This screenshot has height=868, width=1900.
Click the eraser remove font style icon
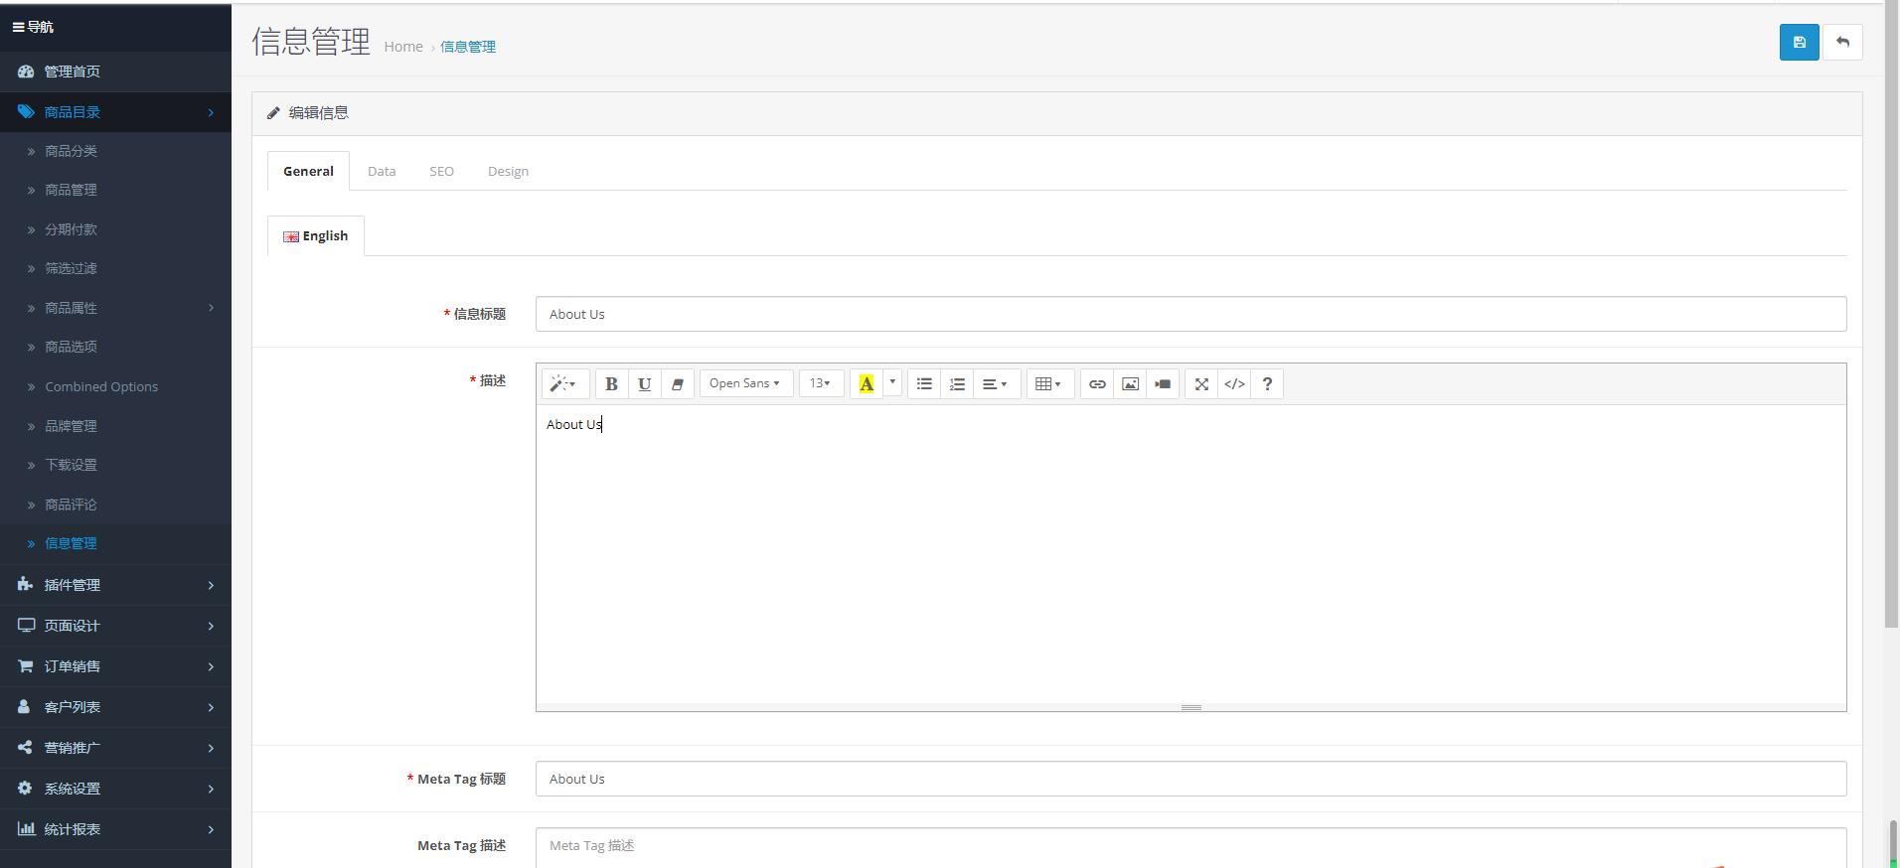[677, 384]
